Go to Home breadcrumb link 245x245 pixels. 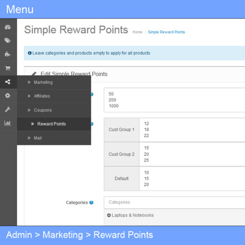[137, 32]
